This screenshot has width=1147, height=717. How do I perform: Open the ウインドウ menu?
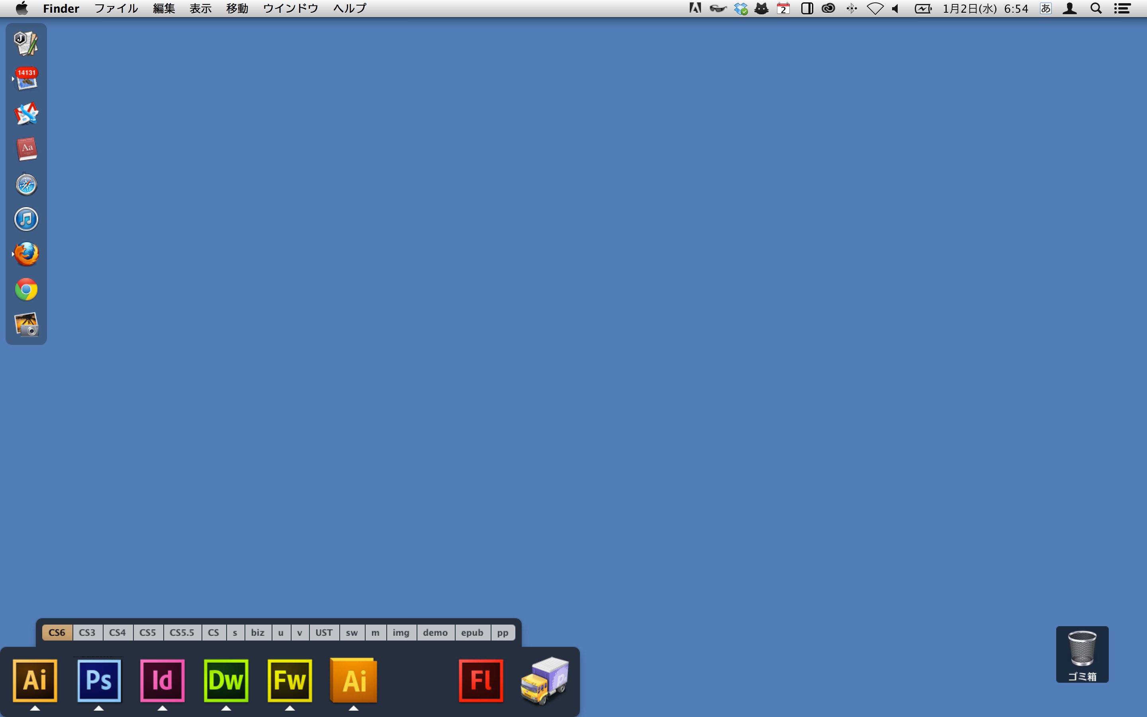click(x=290, y=8)
